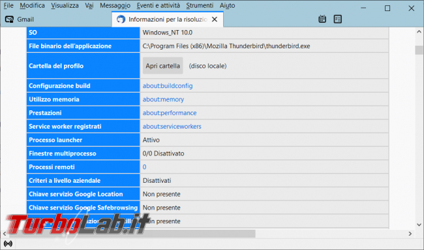Click the Finestre multiprocesso header cell

[x=83, y=153]
